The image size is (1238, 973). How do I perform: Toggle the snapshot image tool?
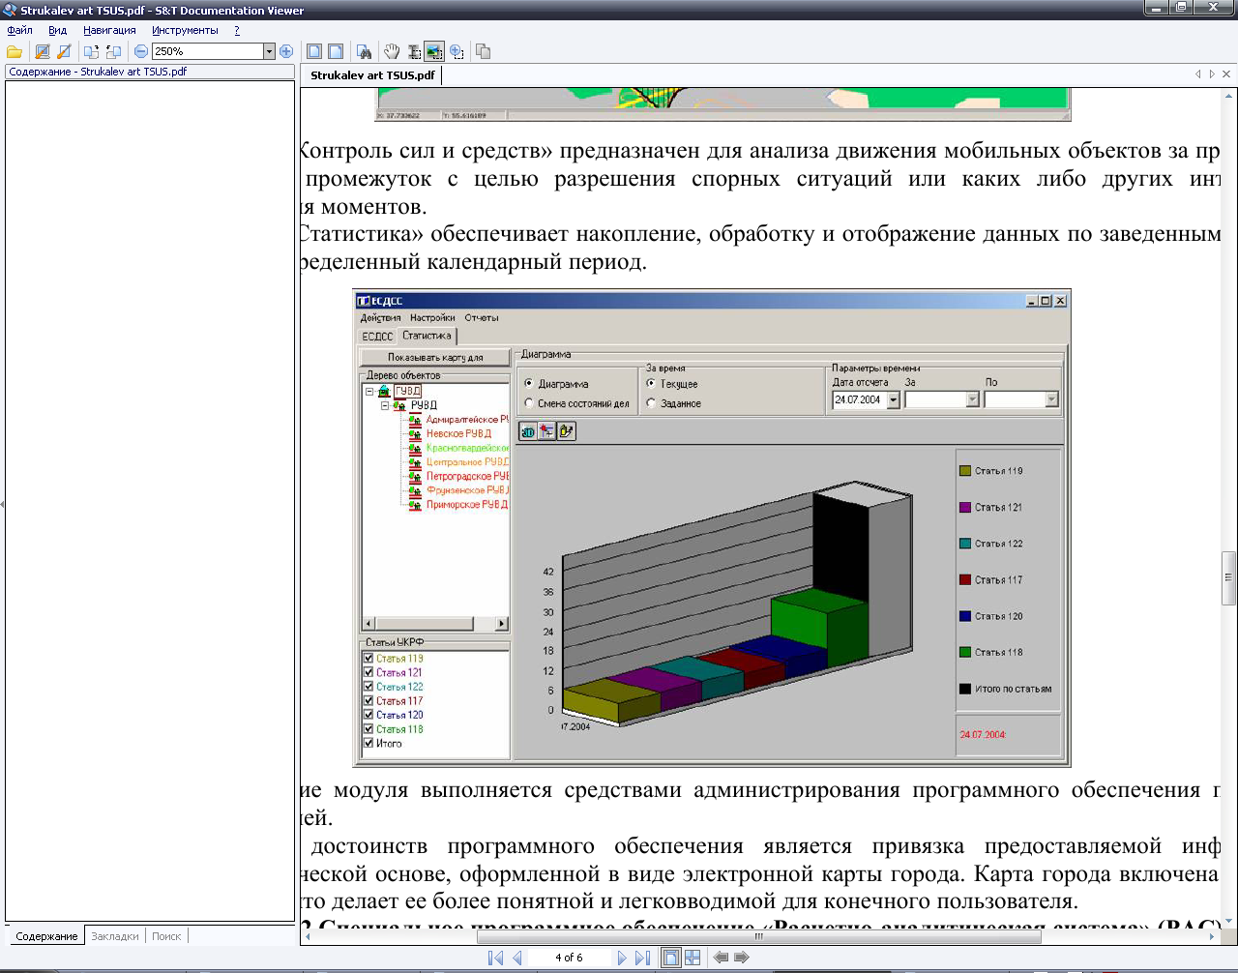pyautogui.click(x=434, y=51)
